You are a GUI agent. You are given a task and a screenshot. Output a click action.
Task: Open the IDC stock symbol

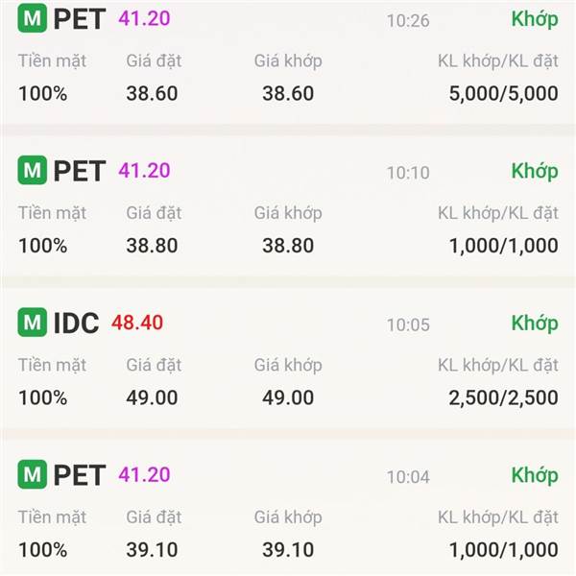76,324
